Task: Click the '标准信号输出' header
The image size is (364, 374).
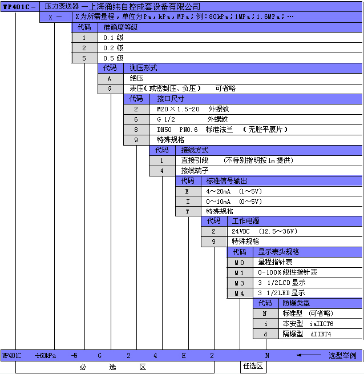Action: (227, 181)
